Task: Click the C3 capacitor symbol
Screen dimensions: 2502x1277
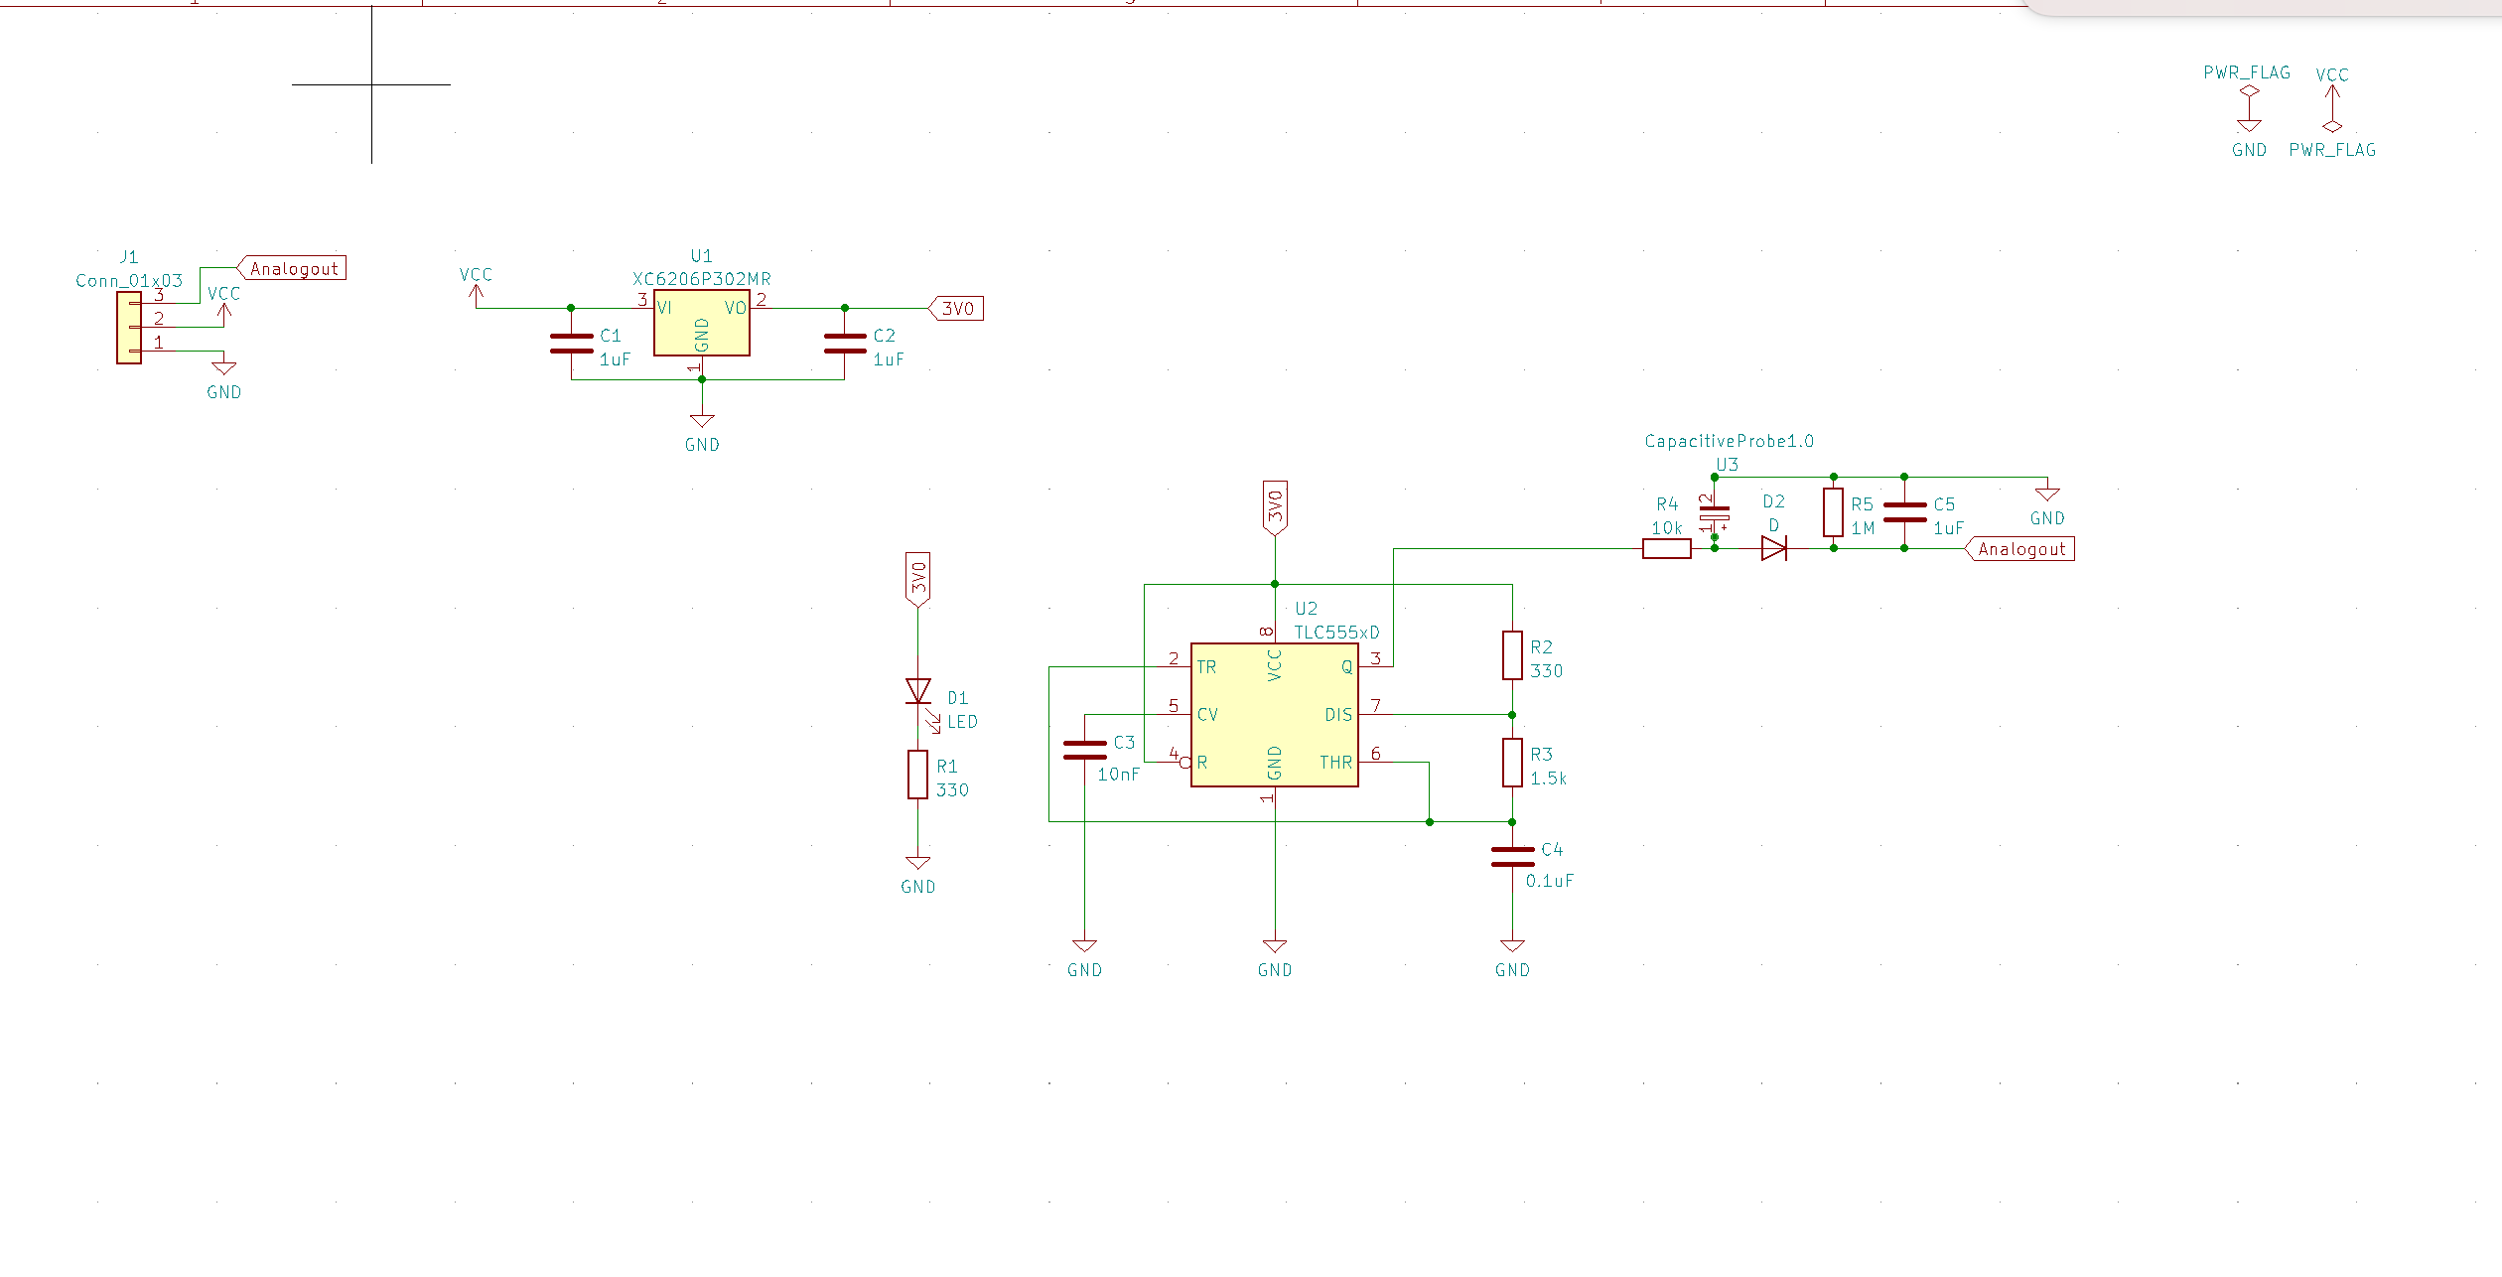Action: (x=1084, y=750)
